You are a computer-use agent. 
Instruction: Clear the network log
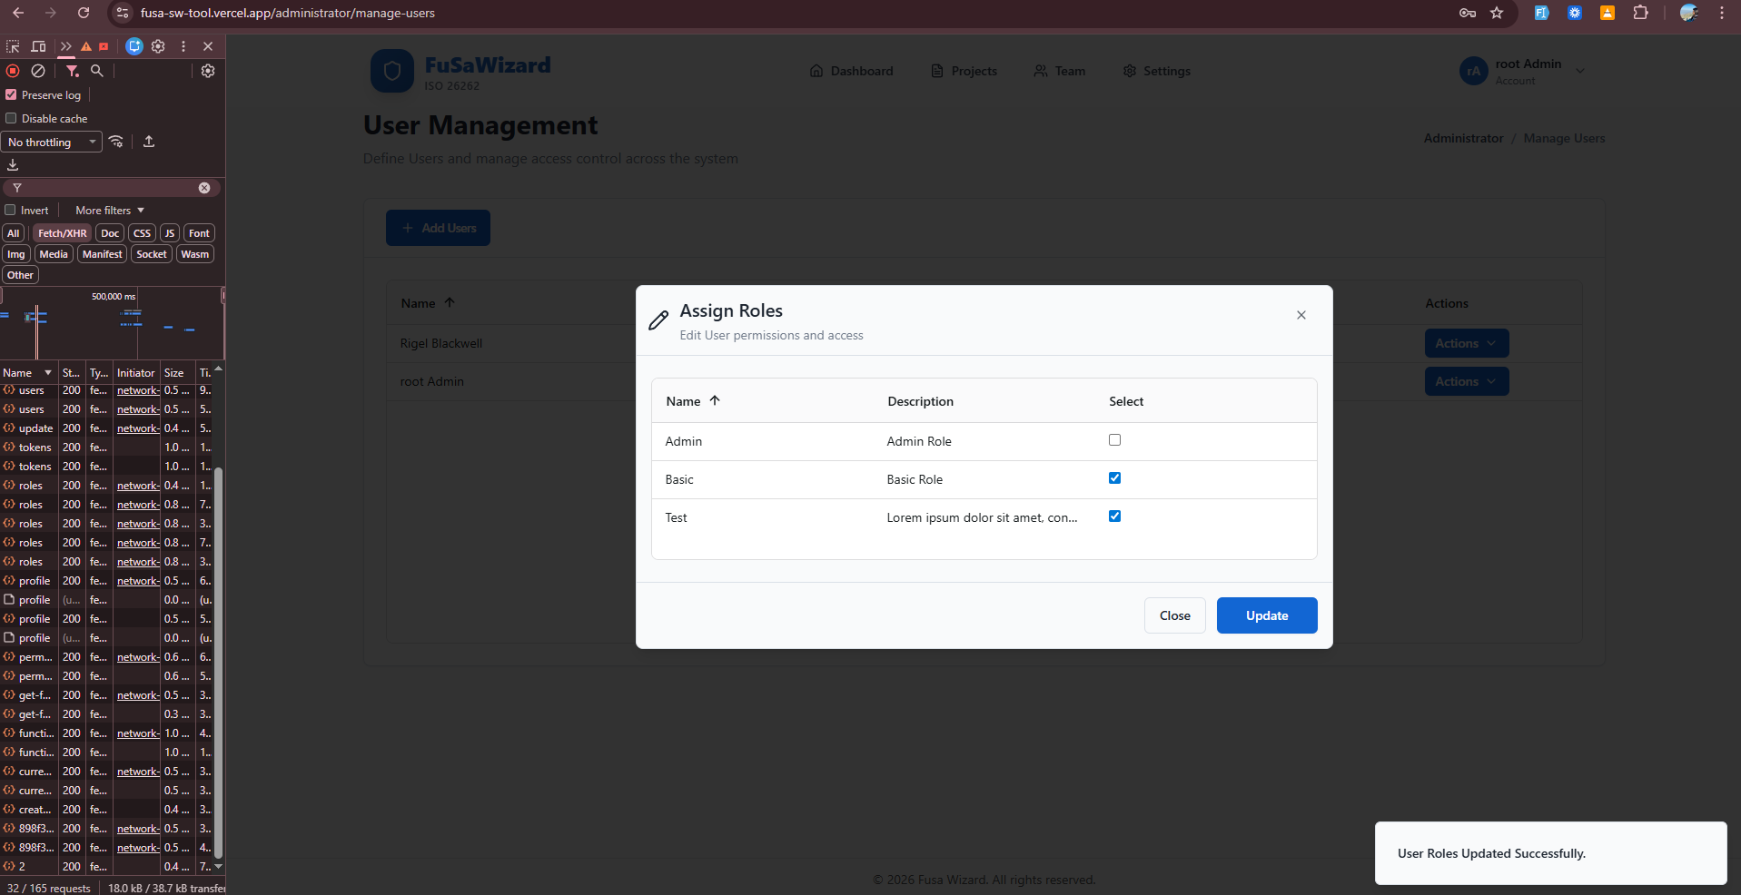tap(38, 71)
